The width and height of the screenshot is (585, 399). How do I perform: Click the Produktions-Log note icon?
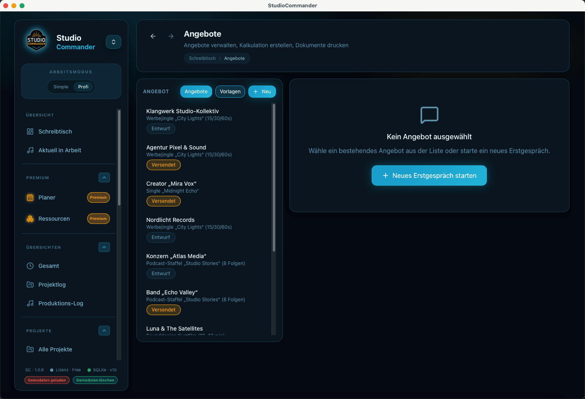coord(30,303)
